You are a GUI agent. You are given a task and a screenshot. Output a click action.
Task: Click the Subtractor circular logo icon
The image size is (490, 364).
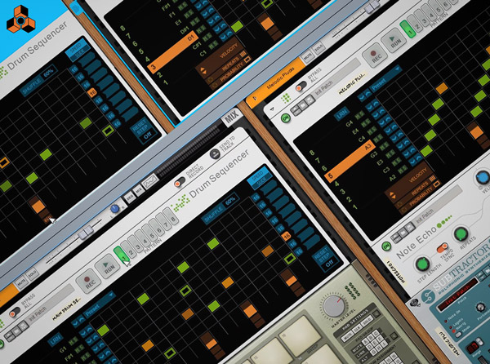[426, 296]
